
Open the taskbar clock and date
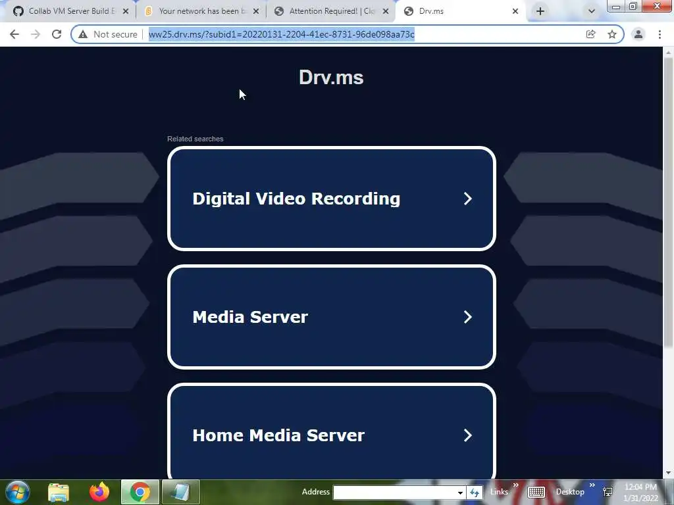pos(640,493)
